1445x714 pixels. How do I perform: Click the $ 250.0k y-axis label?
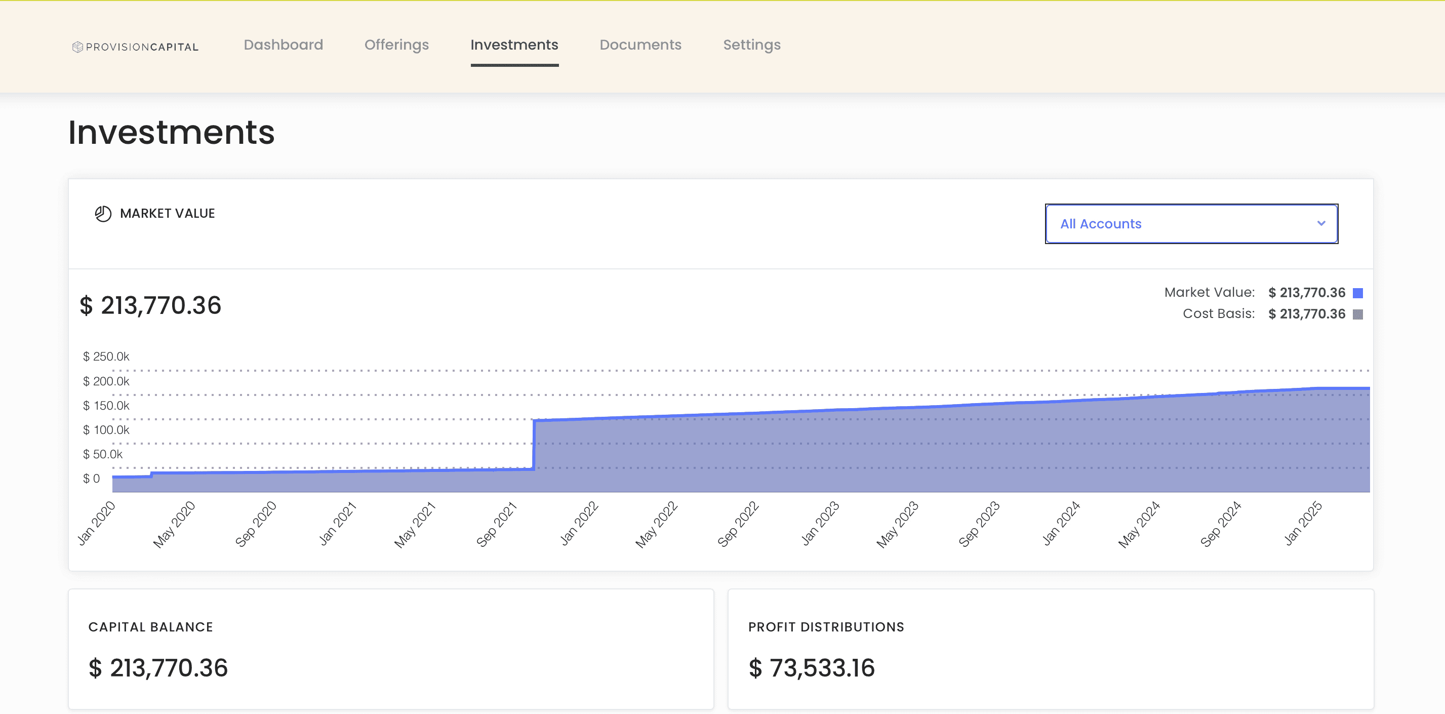pos(106,356)
